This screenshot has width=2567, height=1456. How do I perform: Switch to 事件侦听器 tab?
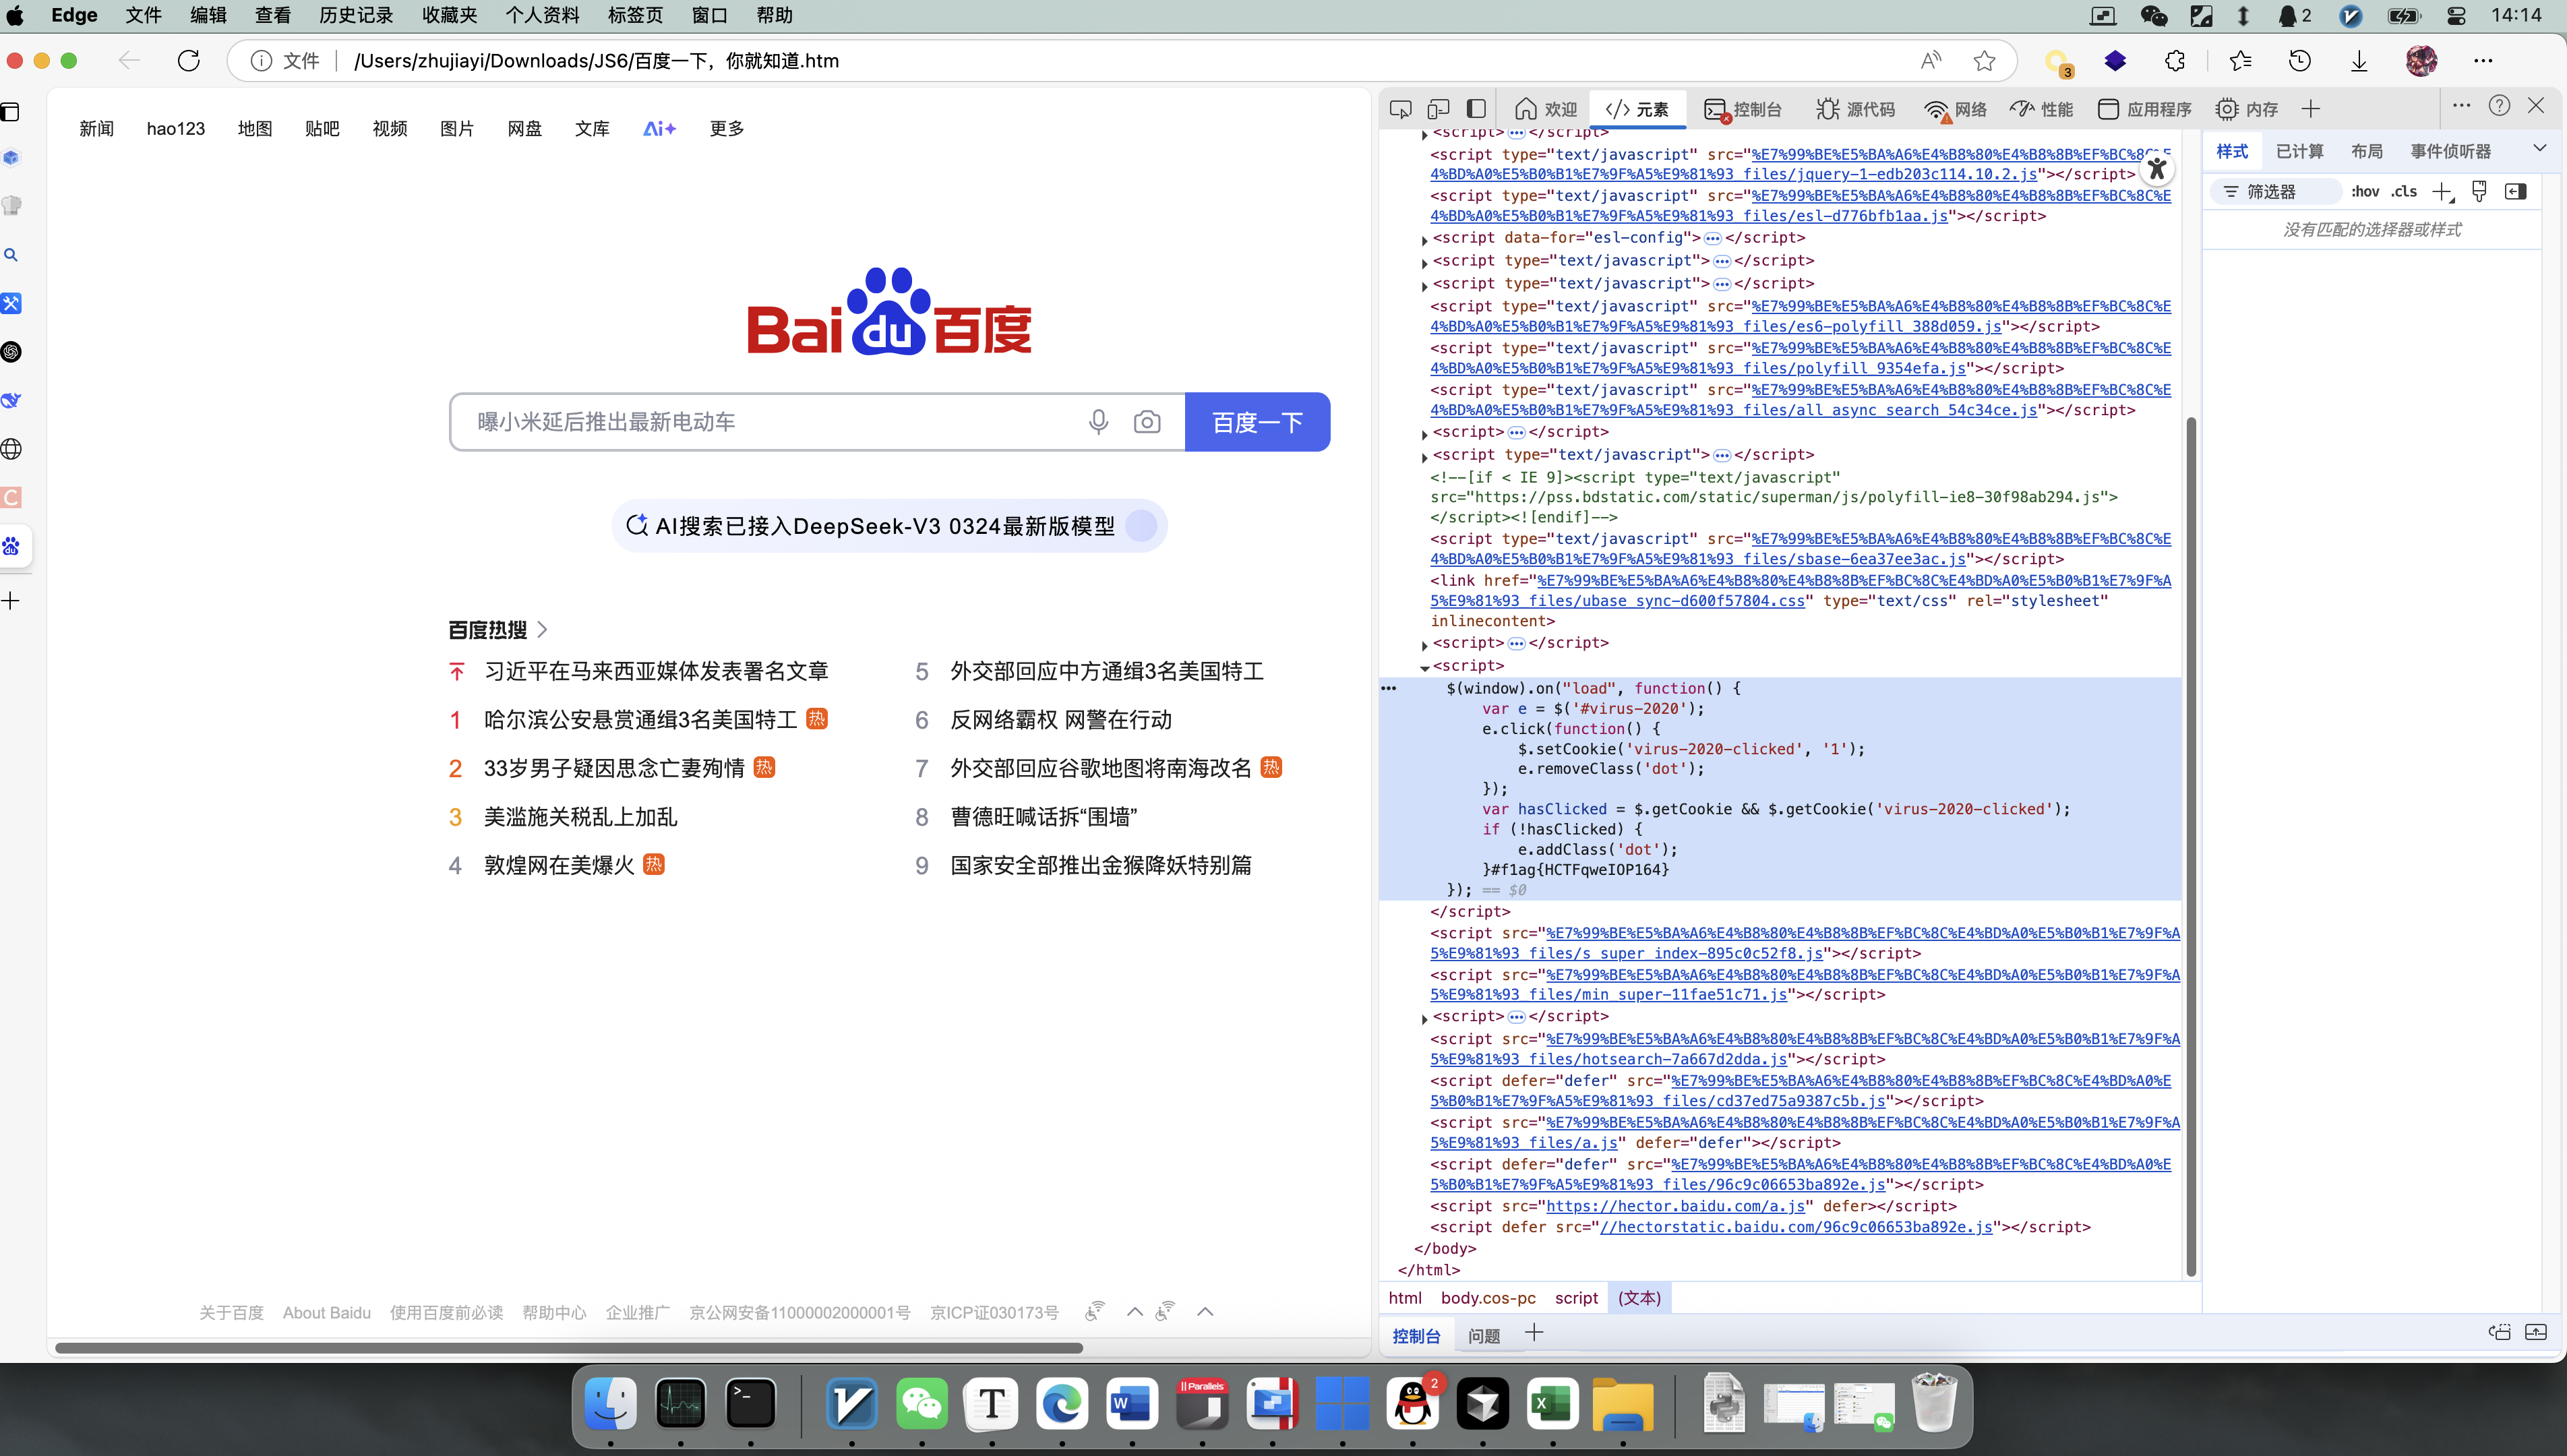pyautogui.click(x=2450, y=152)
